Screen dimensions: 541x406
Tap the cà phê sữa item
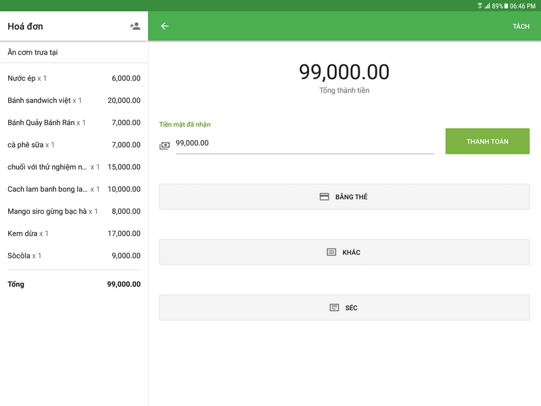[x=74, y=145]
